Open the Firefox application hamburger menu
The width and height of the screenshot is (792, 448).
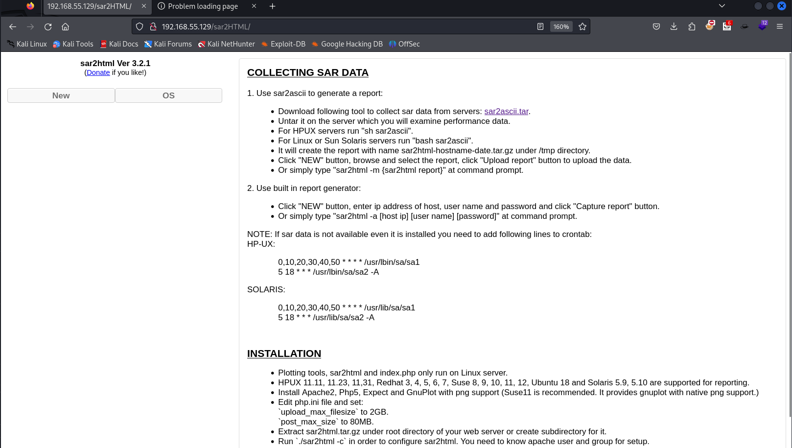point(780,26)
